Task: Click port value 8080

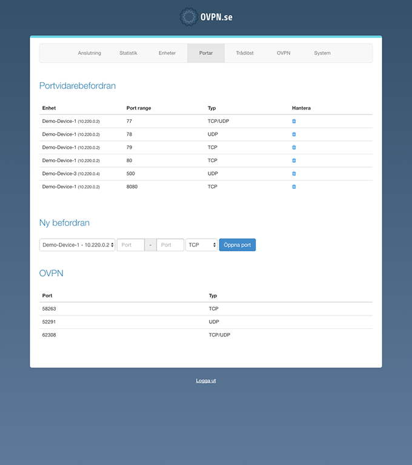Action: 132,186
